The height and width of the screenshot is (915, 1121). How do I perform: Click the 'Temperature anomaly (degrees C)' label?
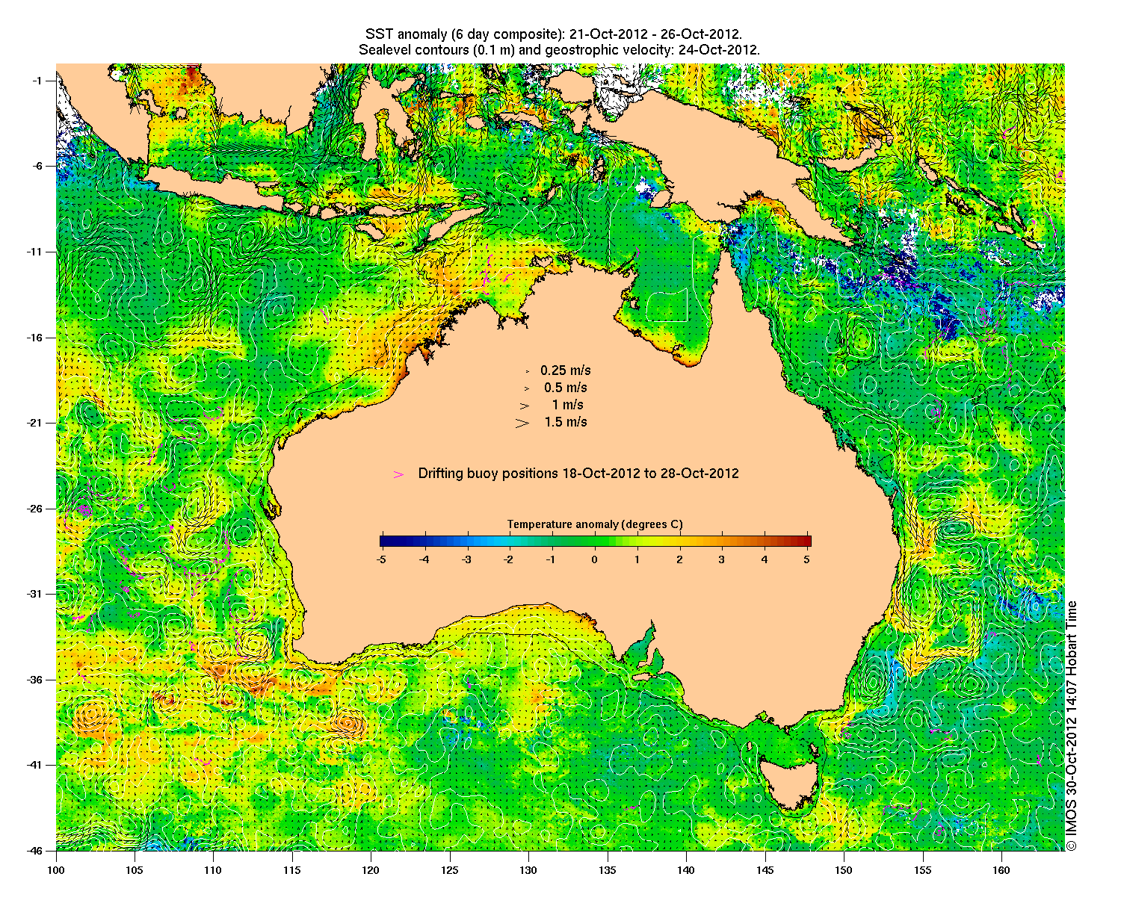(595, 524)
